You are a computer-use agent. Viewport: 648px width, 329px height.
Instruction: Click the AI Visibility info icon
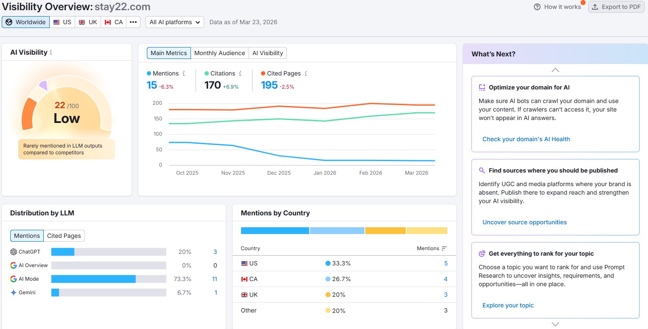(x=51, y=53)
